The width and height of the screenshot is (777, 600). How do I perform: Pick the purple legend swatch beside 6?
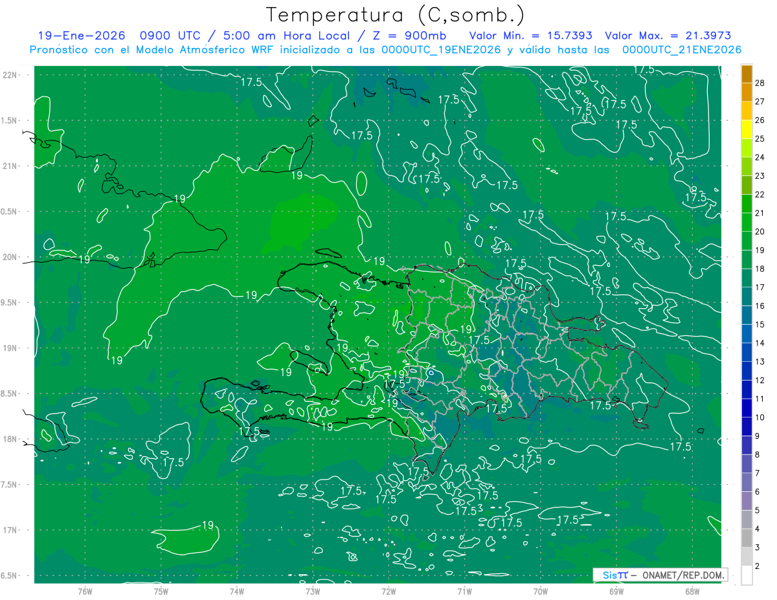pyautogui.click(x=747, y=501)
